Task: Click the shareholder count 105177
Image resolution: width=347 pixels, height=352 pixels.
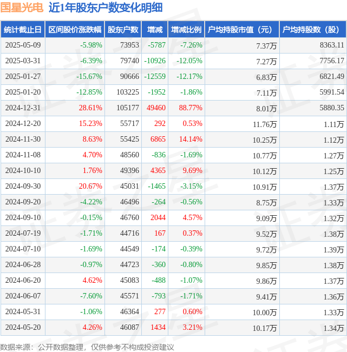Action: click(128, 108)
